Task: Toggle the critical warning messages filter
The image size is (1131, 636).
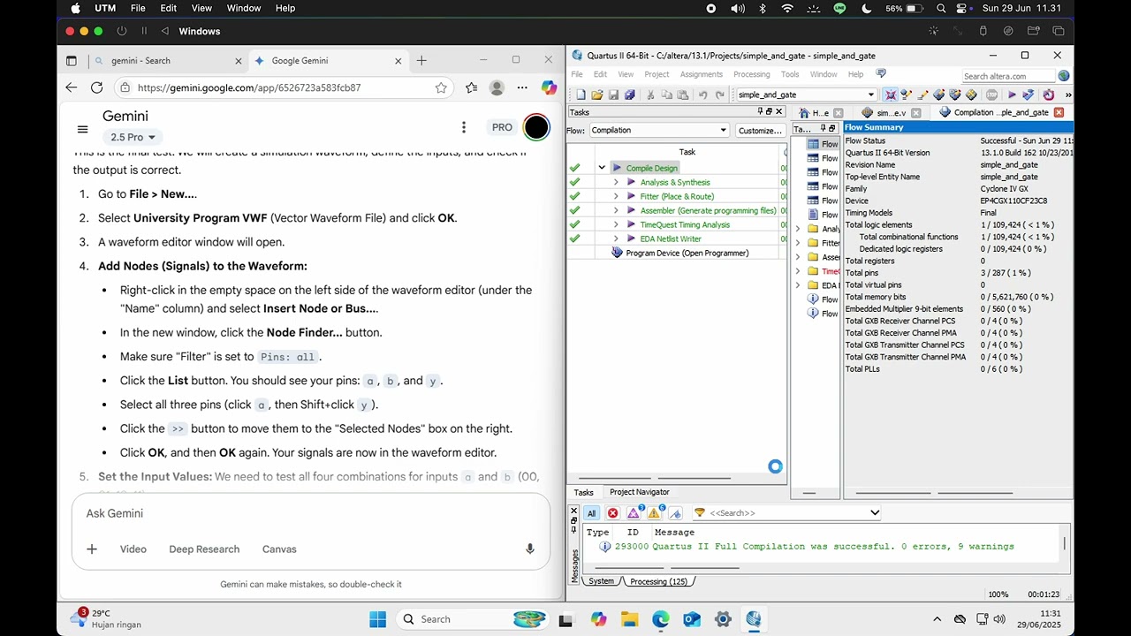Action: 634,513
